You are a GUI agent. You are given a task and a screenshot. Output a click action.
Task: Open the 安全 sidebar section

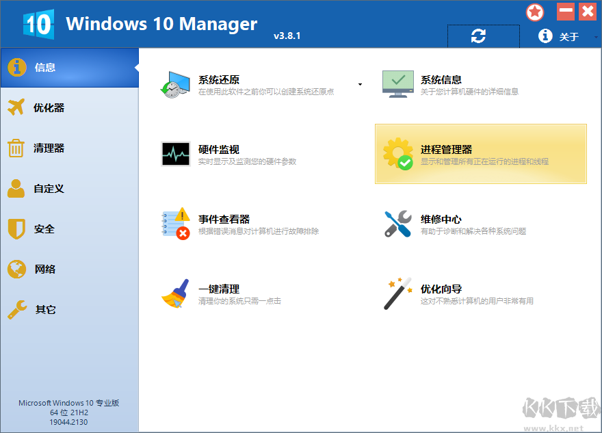44,228
